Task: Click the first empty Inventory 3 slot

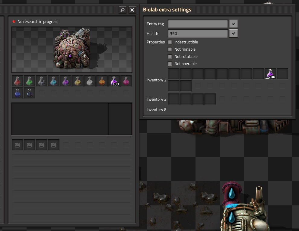Action: [174, 99]
